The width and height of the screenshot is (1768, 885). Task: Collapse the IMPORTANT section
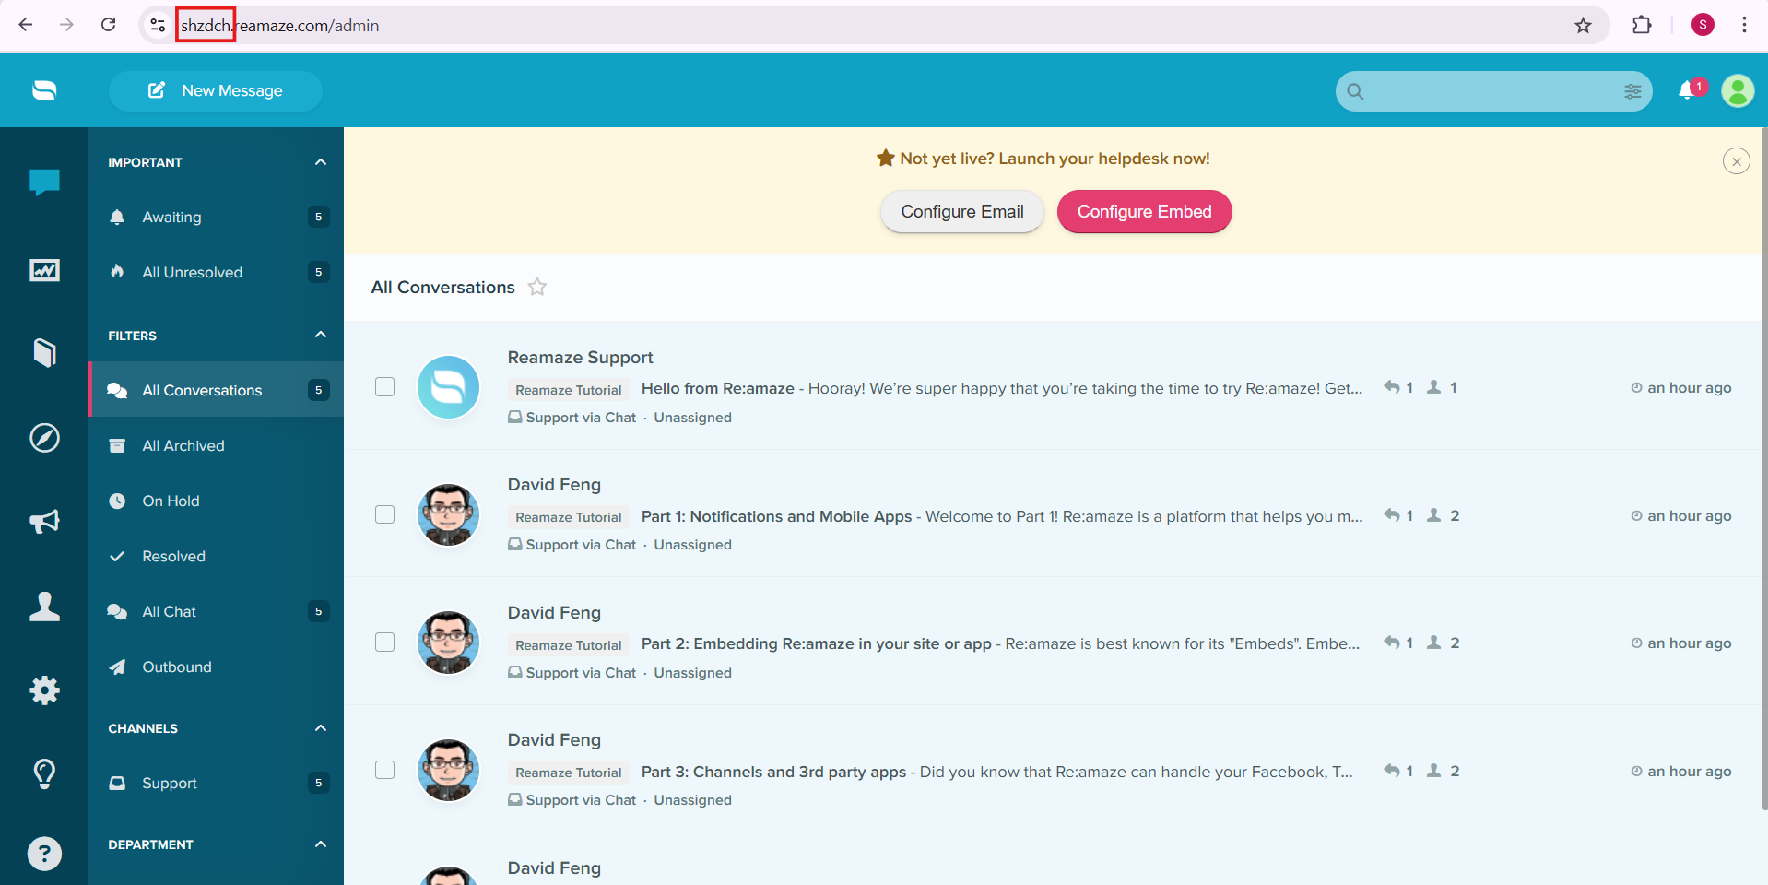pos(321,162)
